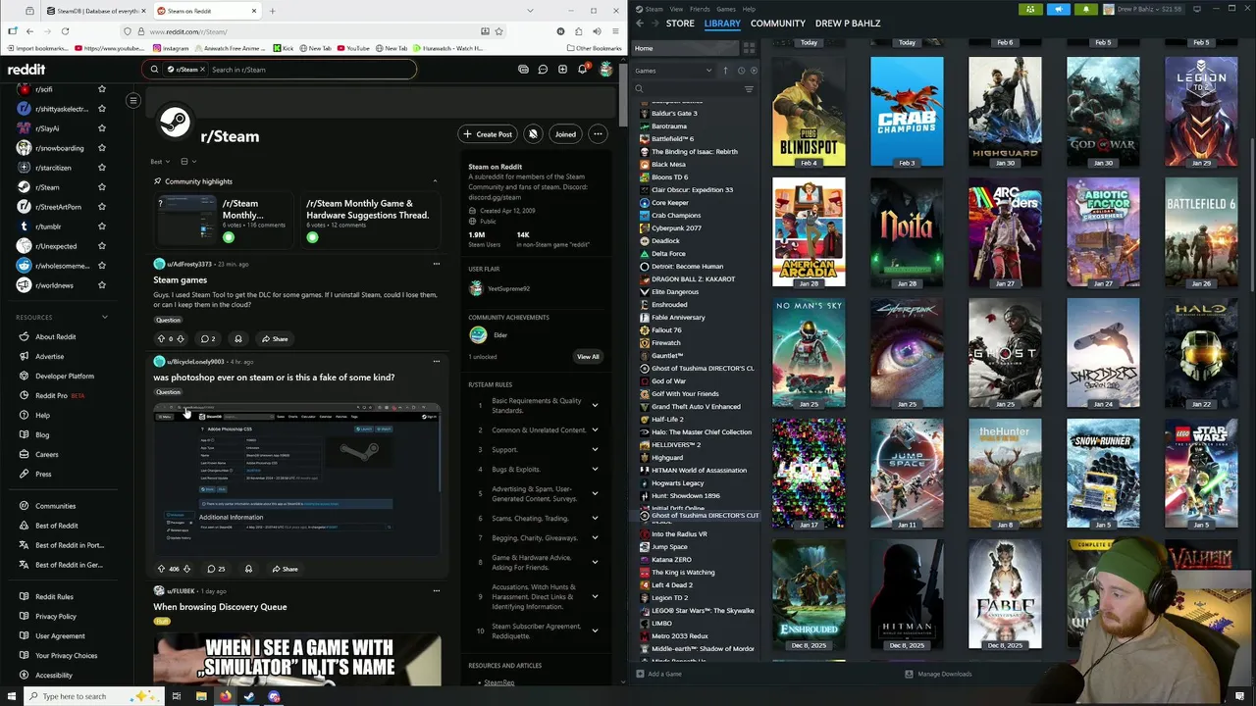Expand rule 3 Support
Screen dimensions: 1256x706
(x=595, y=449)
